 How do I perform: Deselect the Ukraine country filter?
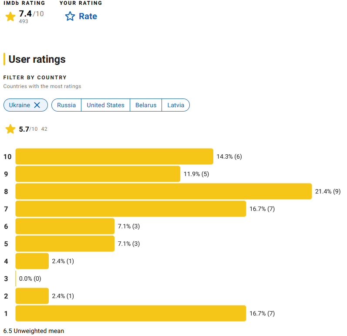click(x=20, y=105)
